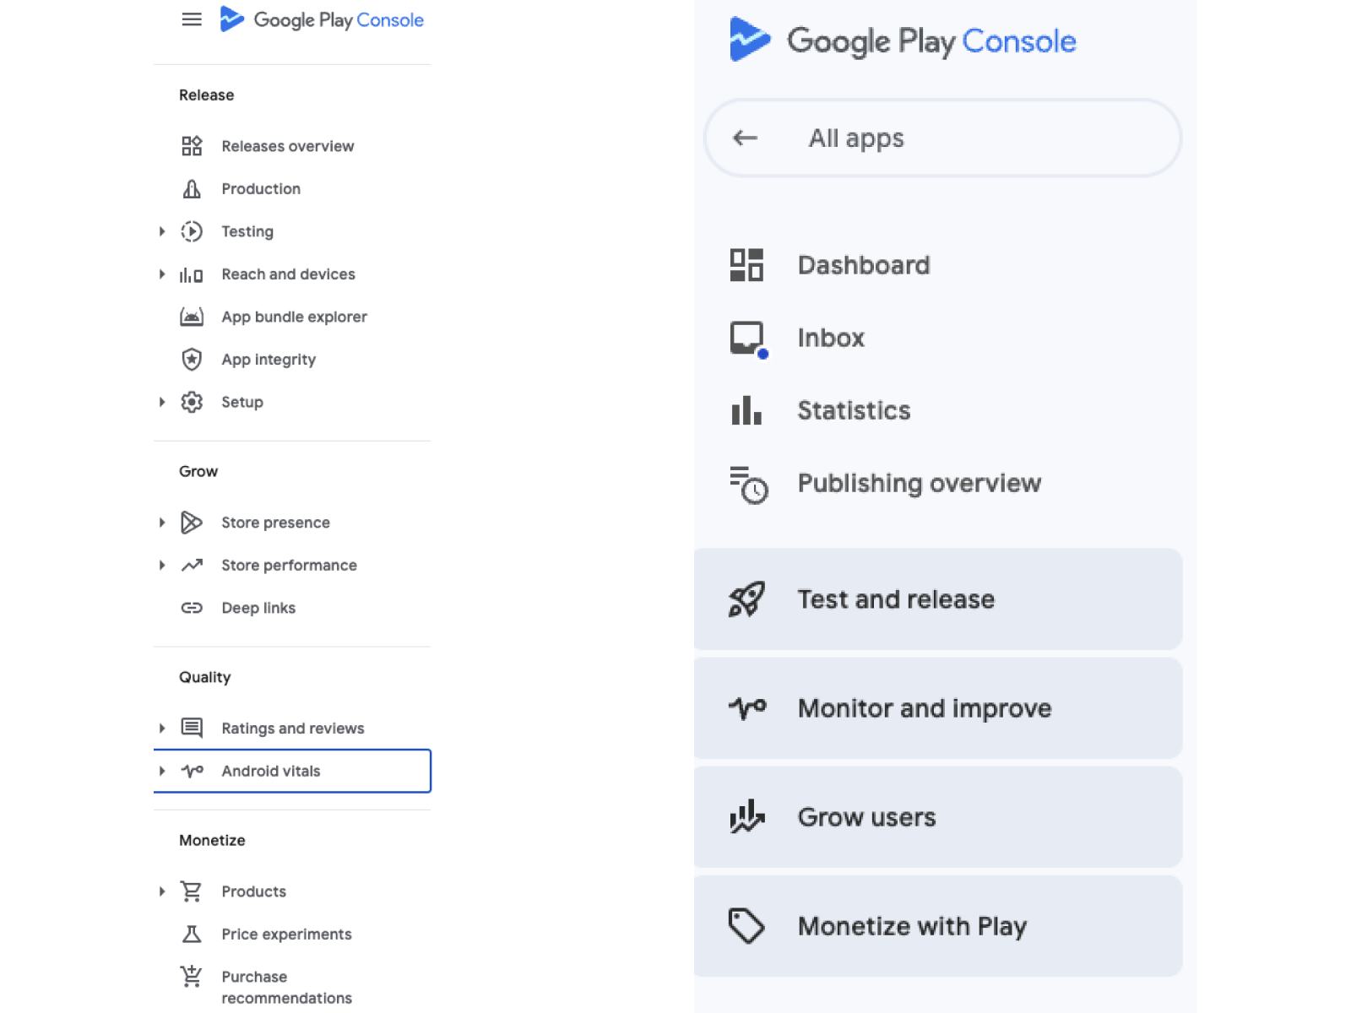Click the Store performance label

(289, 565)
